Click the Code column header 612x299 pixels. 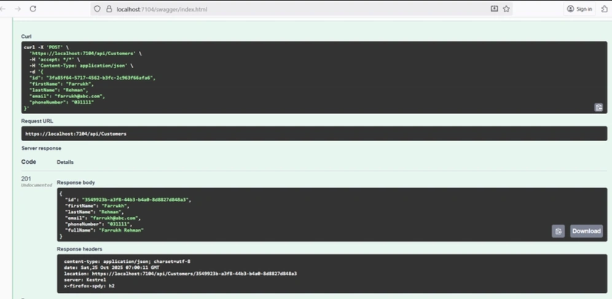point(29,162)
